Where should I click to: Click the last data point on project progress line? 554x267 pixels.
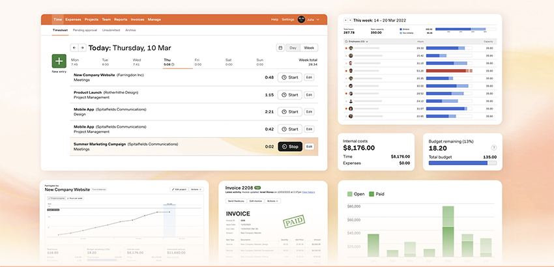[x=169, y=212]
